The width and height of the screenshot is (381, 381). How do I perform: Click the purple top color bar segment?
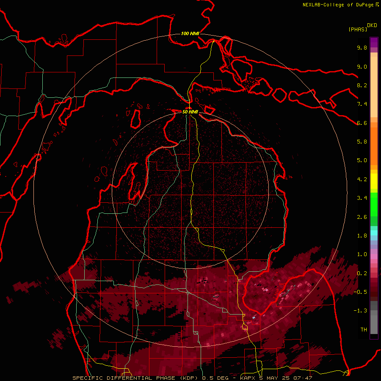[x=374, y=42]
